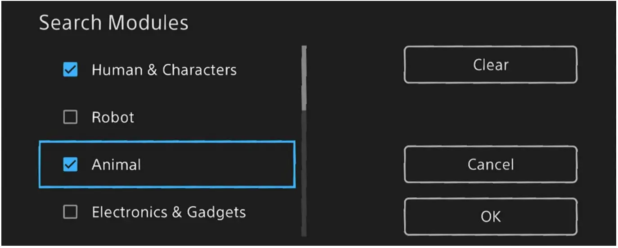Click the word "Gadgets" in the list

coord(216,212)
